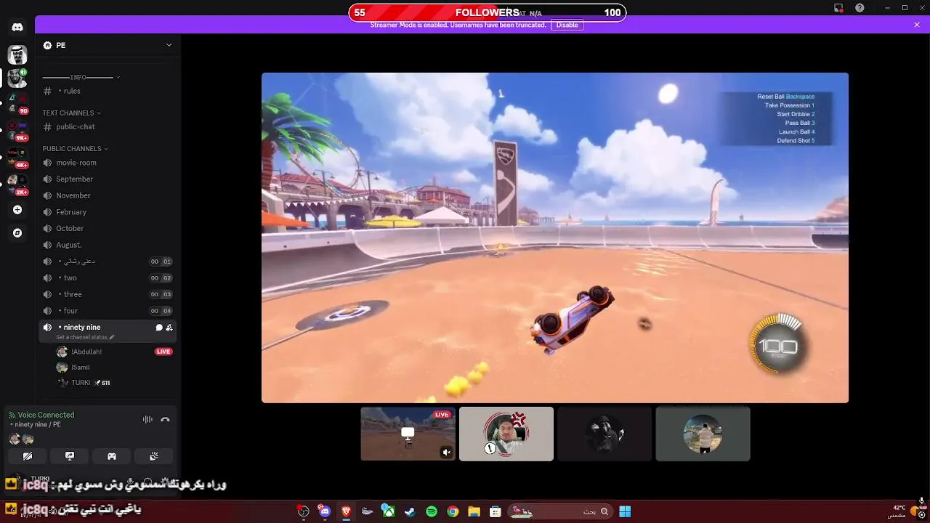The width and height of the screenshot is (930, 523).
Task: Open server folder showing 4K+ badge
Action: pyautogui.click(x=17, y=158)
